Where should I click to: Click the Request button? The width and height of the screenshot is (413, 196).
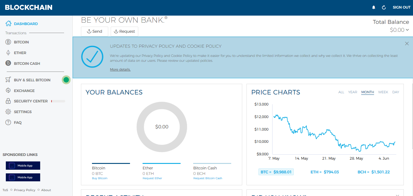click(x=124, y=31)
